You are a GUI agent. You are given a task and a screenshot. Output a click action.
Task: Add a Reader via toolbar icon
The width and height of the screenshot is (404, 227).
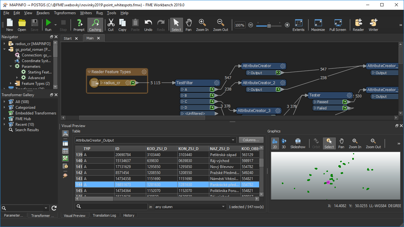[x=358, y=25]
